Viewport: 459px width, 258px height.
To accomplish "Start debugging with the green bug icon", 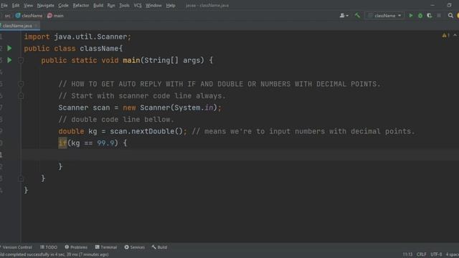I will click(x=420, y=16).
